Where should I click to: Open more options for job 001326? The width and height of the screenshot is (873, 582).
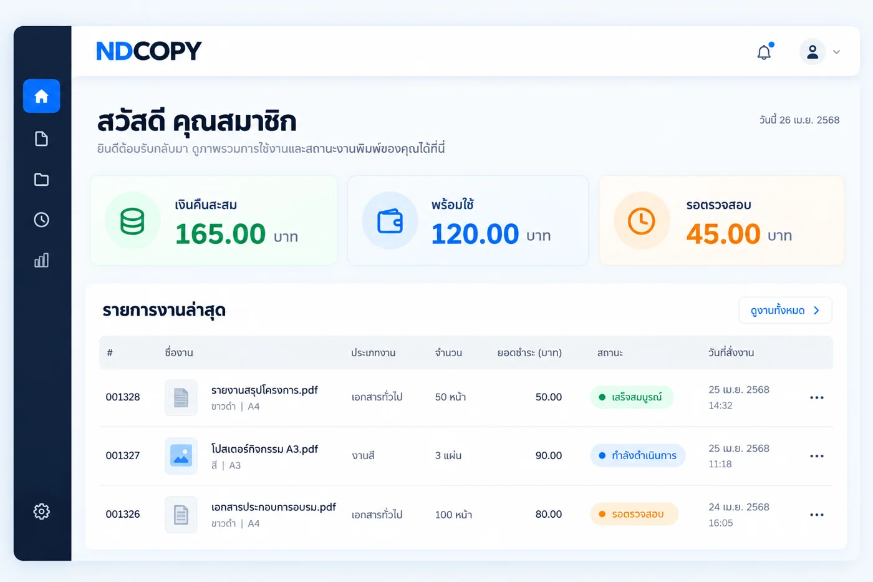817,515
